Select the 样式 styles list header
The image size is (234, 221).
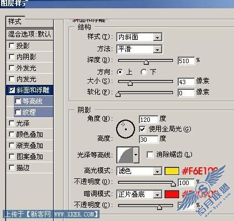coord(29,22)
